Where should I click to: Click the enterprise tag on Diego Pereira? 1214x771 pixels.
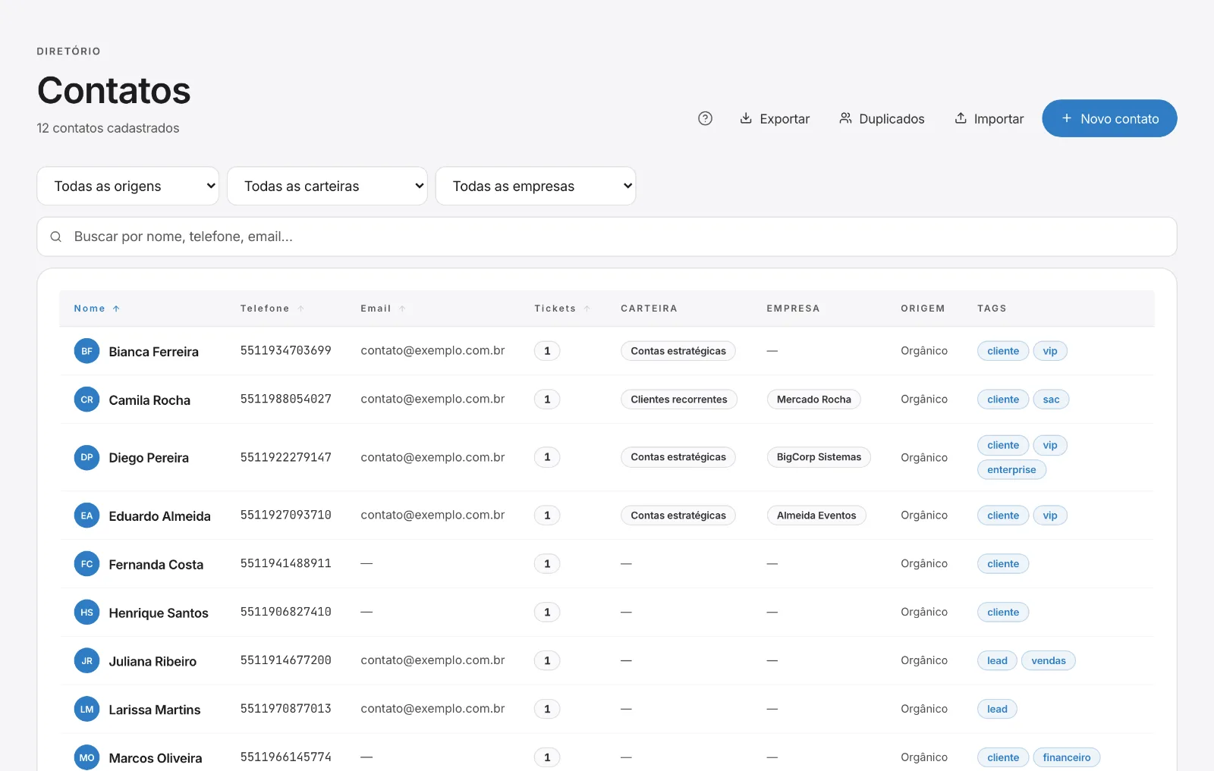[x=1011, y=470]
